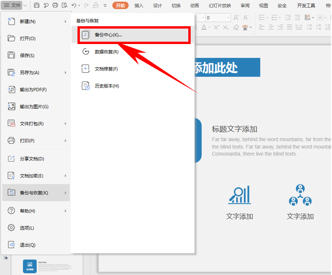Click the decrease indent icon
Viewport: 332px width, 275px height.
click(288, 17)
